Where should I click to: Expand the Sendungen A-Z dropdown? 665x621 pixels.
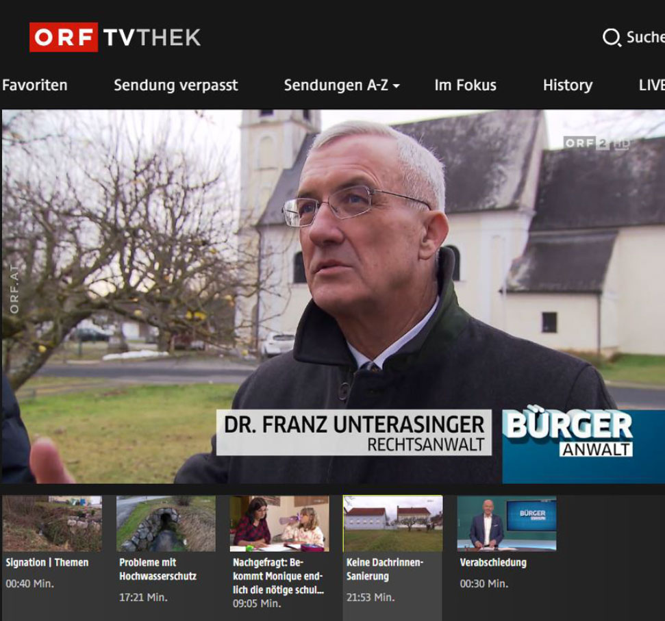[341, 85]
